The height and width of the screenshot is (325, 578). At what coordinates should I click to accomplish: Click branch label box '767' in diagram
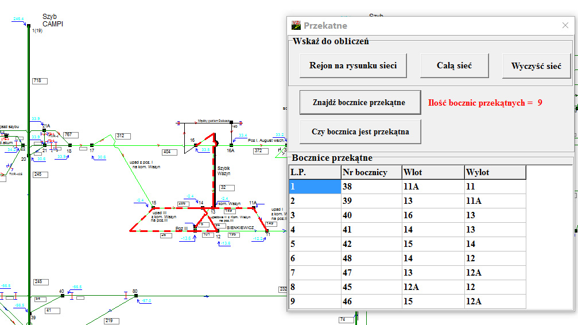pos(71,134)
